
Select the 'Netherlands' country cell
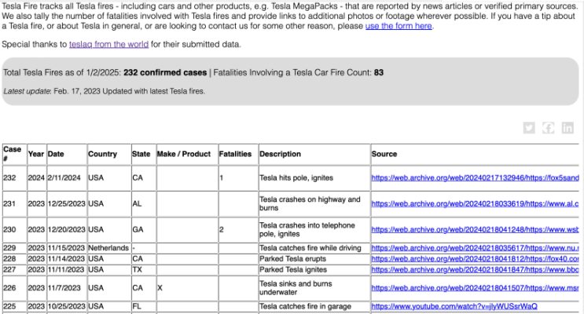coord(108,248)
